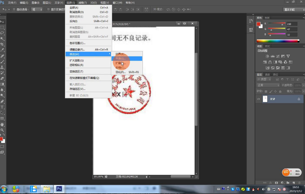Screen dimensions: 305x194
Task: Add a Vibrance adjustment
Action: pyautogui.click(x=288, y=56)
